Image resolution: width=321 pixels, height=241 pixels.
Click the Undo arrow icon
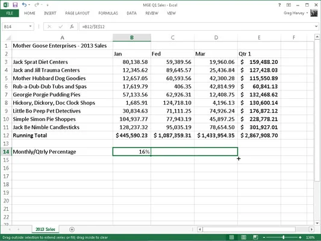click(24, 5)
